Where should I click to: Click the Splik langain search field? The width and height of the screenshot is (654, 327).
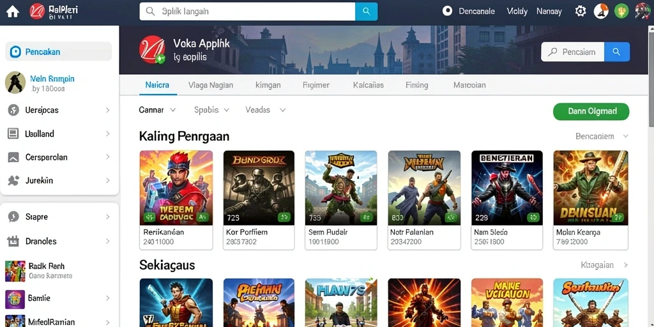pos(247,11)
